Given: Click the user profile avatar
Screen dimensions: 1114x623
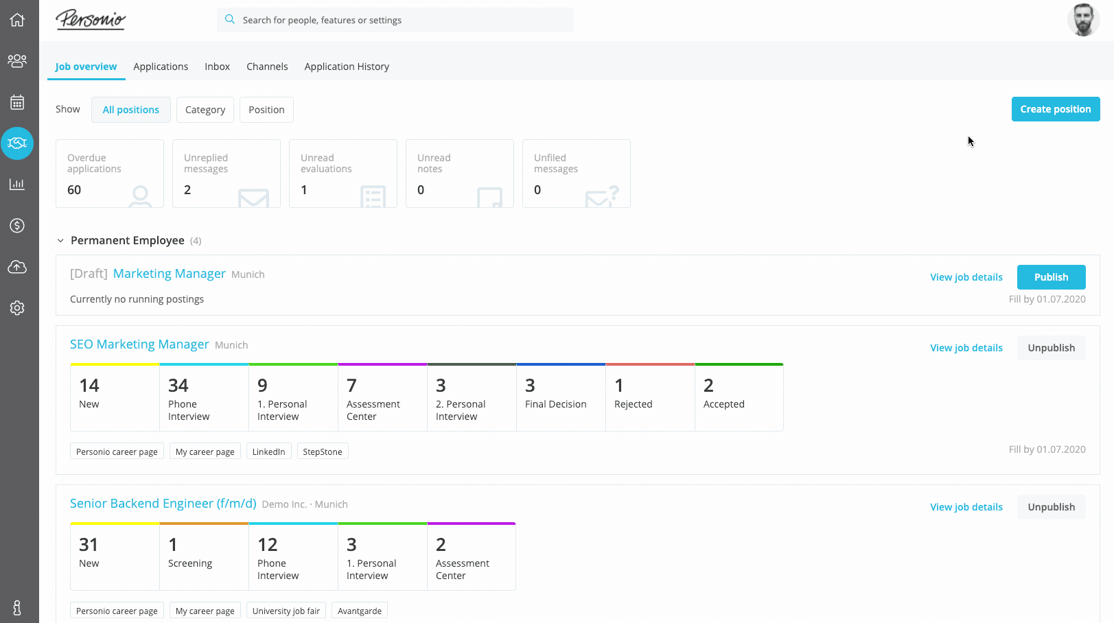Looking at the screenshot, I should pos(1083,20).
